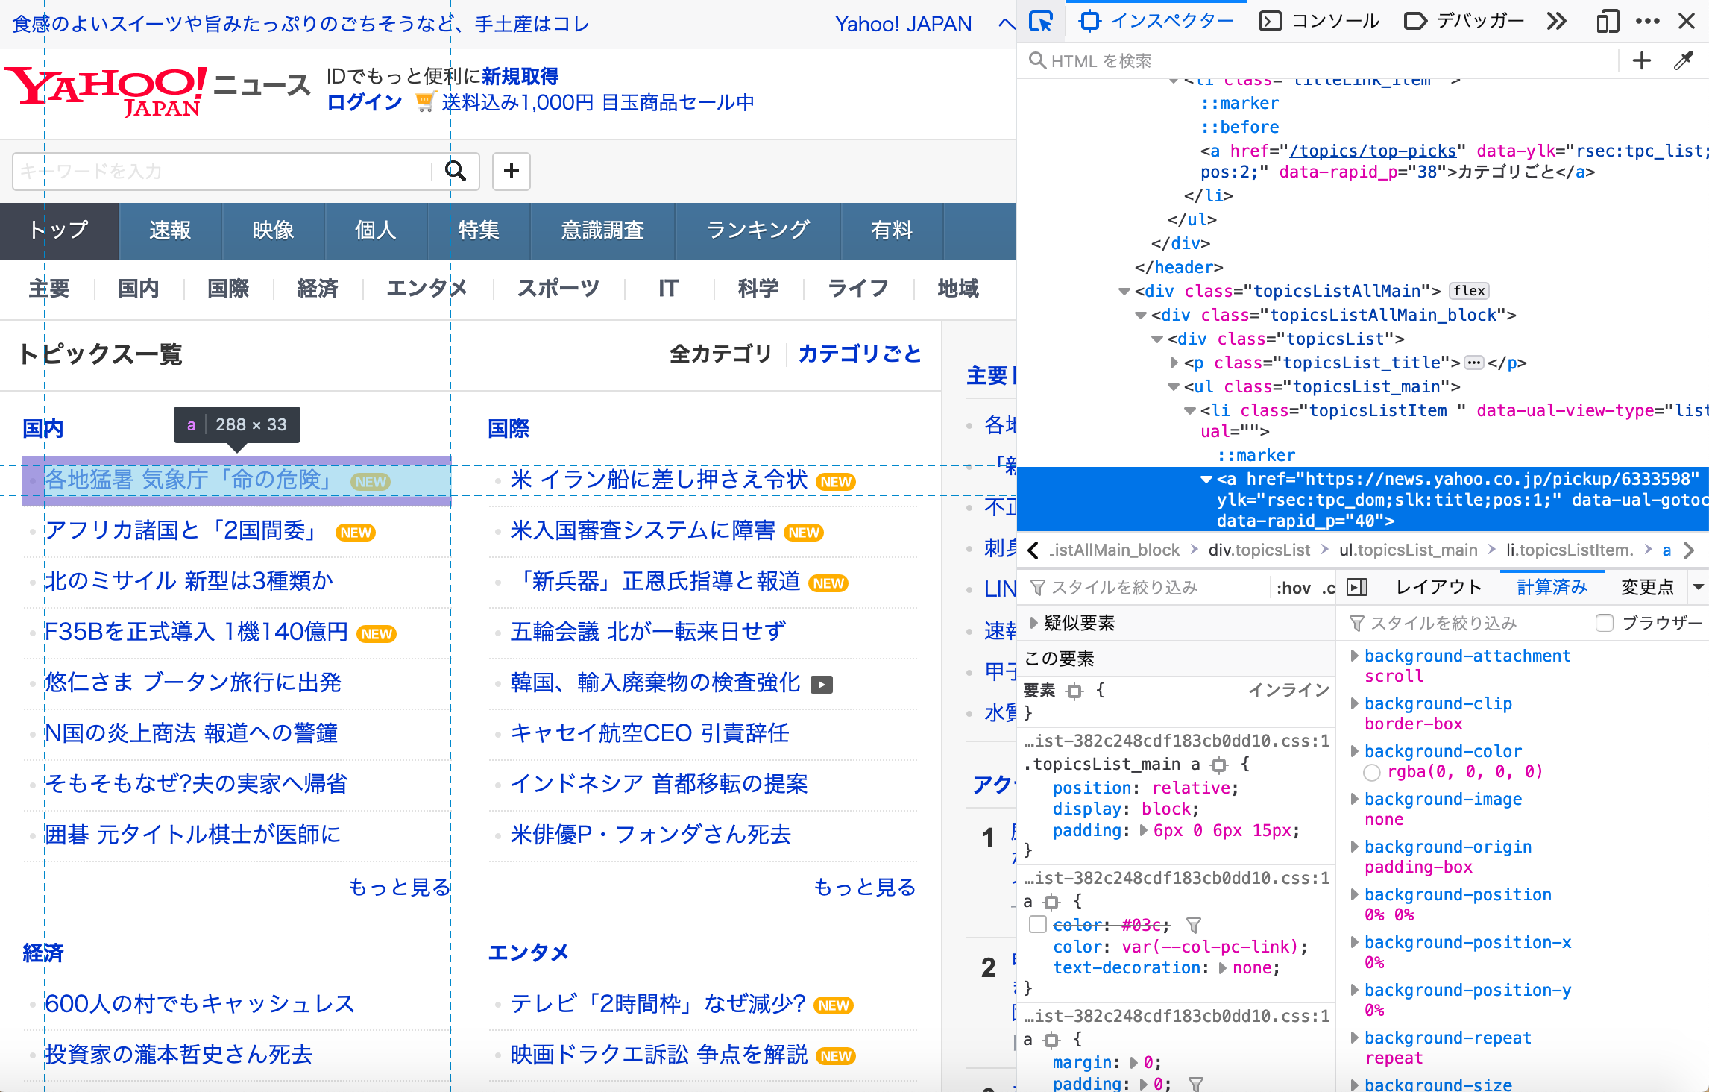Click the plus icon to create new node

(1641, 60)
